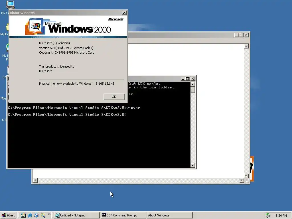Click Notepad vertical scroll down arrow
This screenshot has height=219, width=292.
click(246, 176)
